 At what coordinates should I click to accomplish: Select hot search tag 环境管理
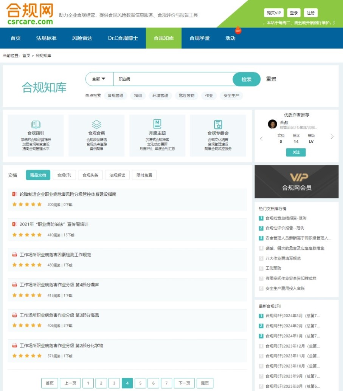click(x=160, y=96)
